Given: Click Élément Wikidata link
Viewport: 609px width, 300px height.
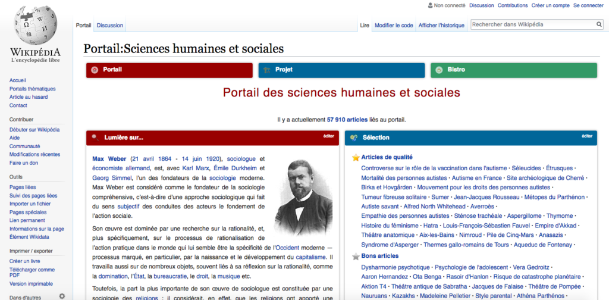Looking at the screenshot, I should tap(29, 237).
